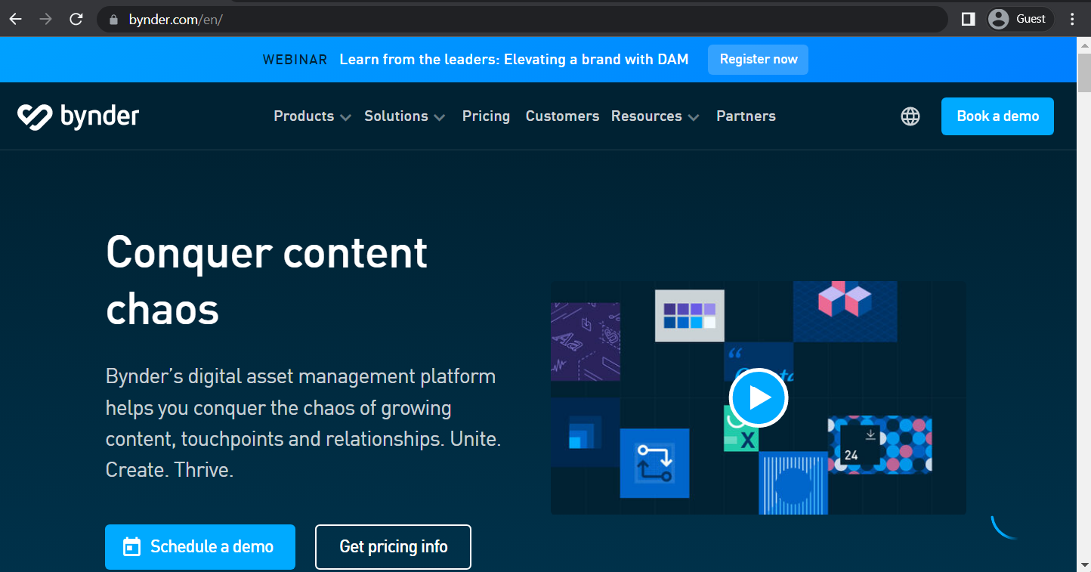Screen dimensions: 1091x572
Task: Open the Guest profile menu
Action: [x=1018, y=19]
